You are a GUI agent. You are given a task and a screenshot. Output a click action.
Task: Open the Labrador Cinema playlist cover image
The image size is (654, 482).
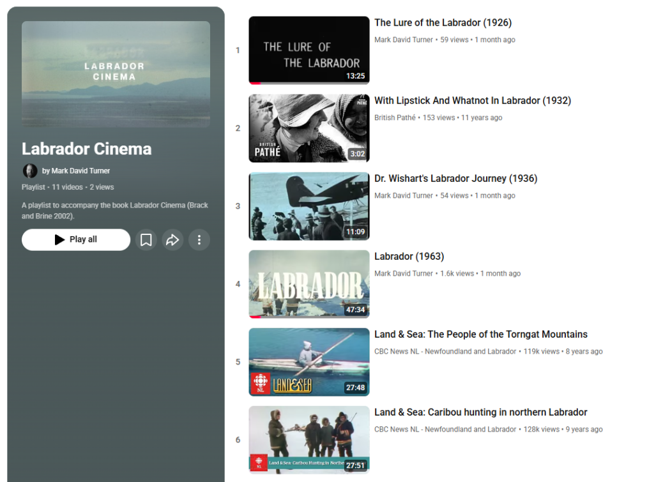coord(116,74)
